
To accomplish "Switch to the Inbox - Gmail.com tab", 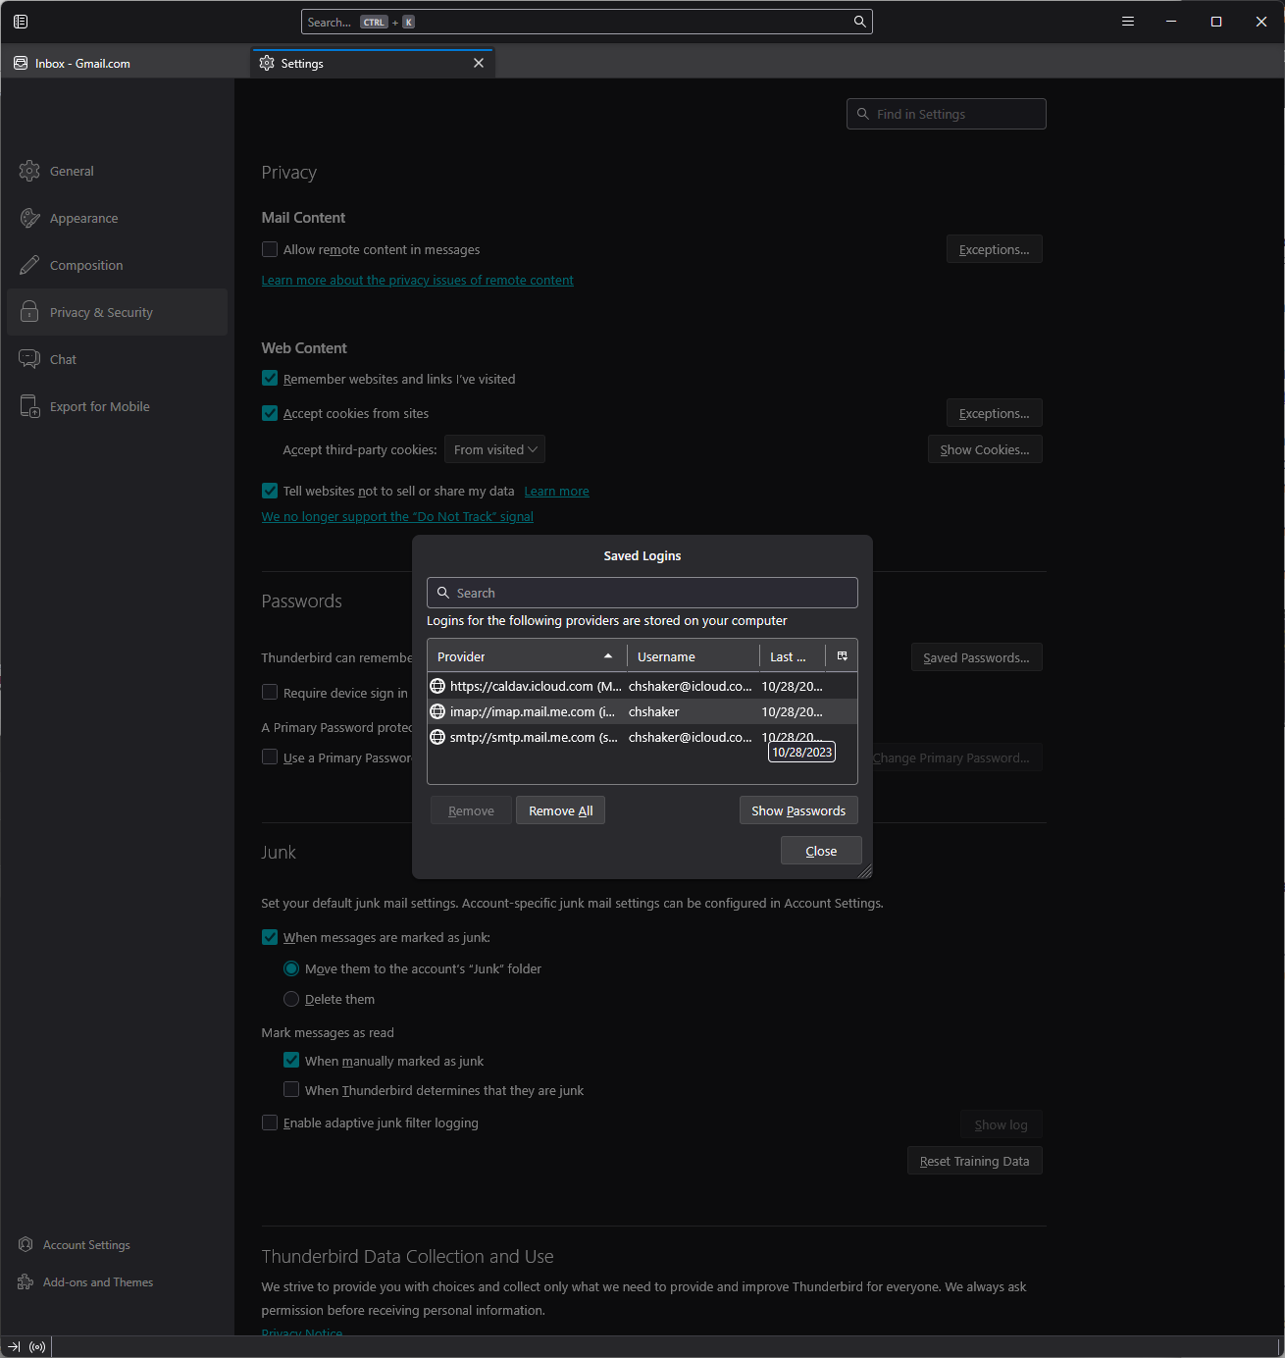I will tap(83, 64).
